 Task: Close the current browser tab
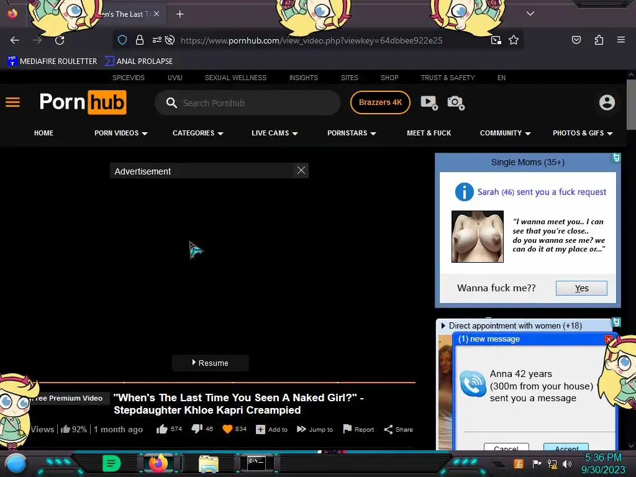tap(157, 14)
